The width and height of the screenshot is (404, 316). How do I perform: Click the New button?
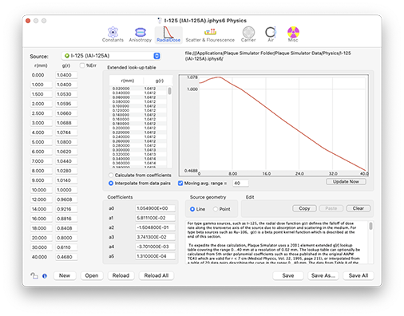pyautogui.click(x=65, y=275)
